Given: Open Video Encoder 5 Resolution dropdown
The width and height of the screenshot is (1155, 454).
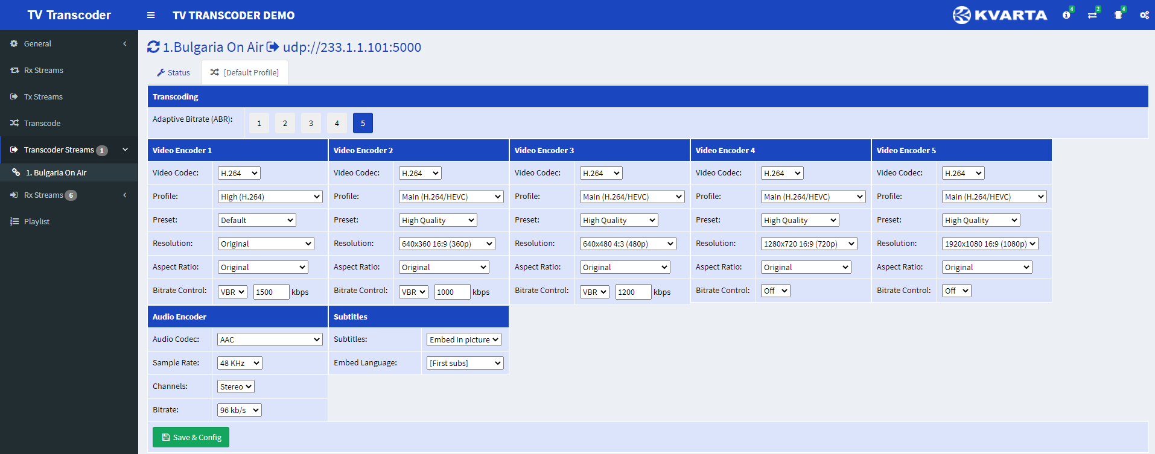Looking at the screenshot, I should click(990, 244).
